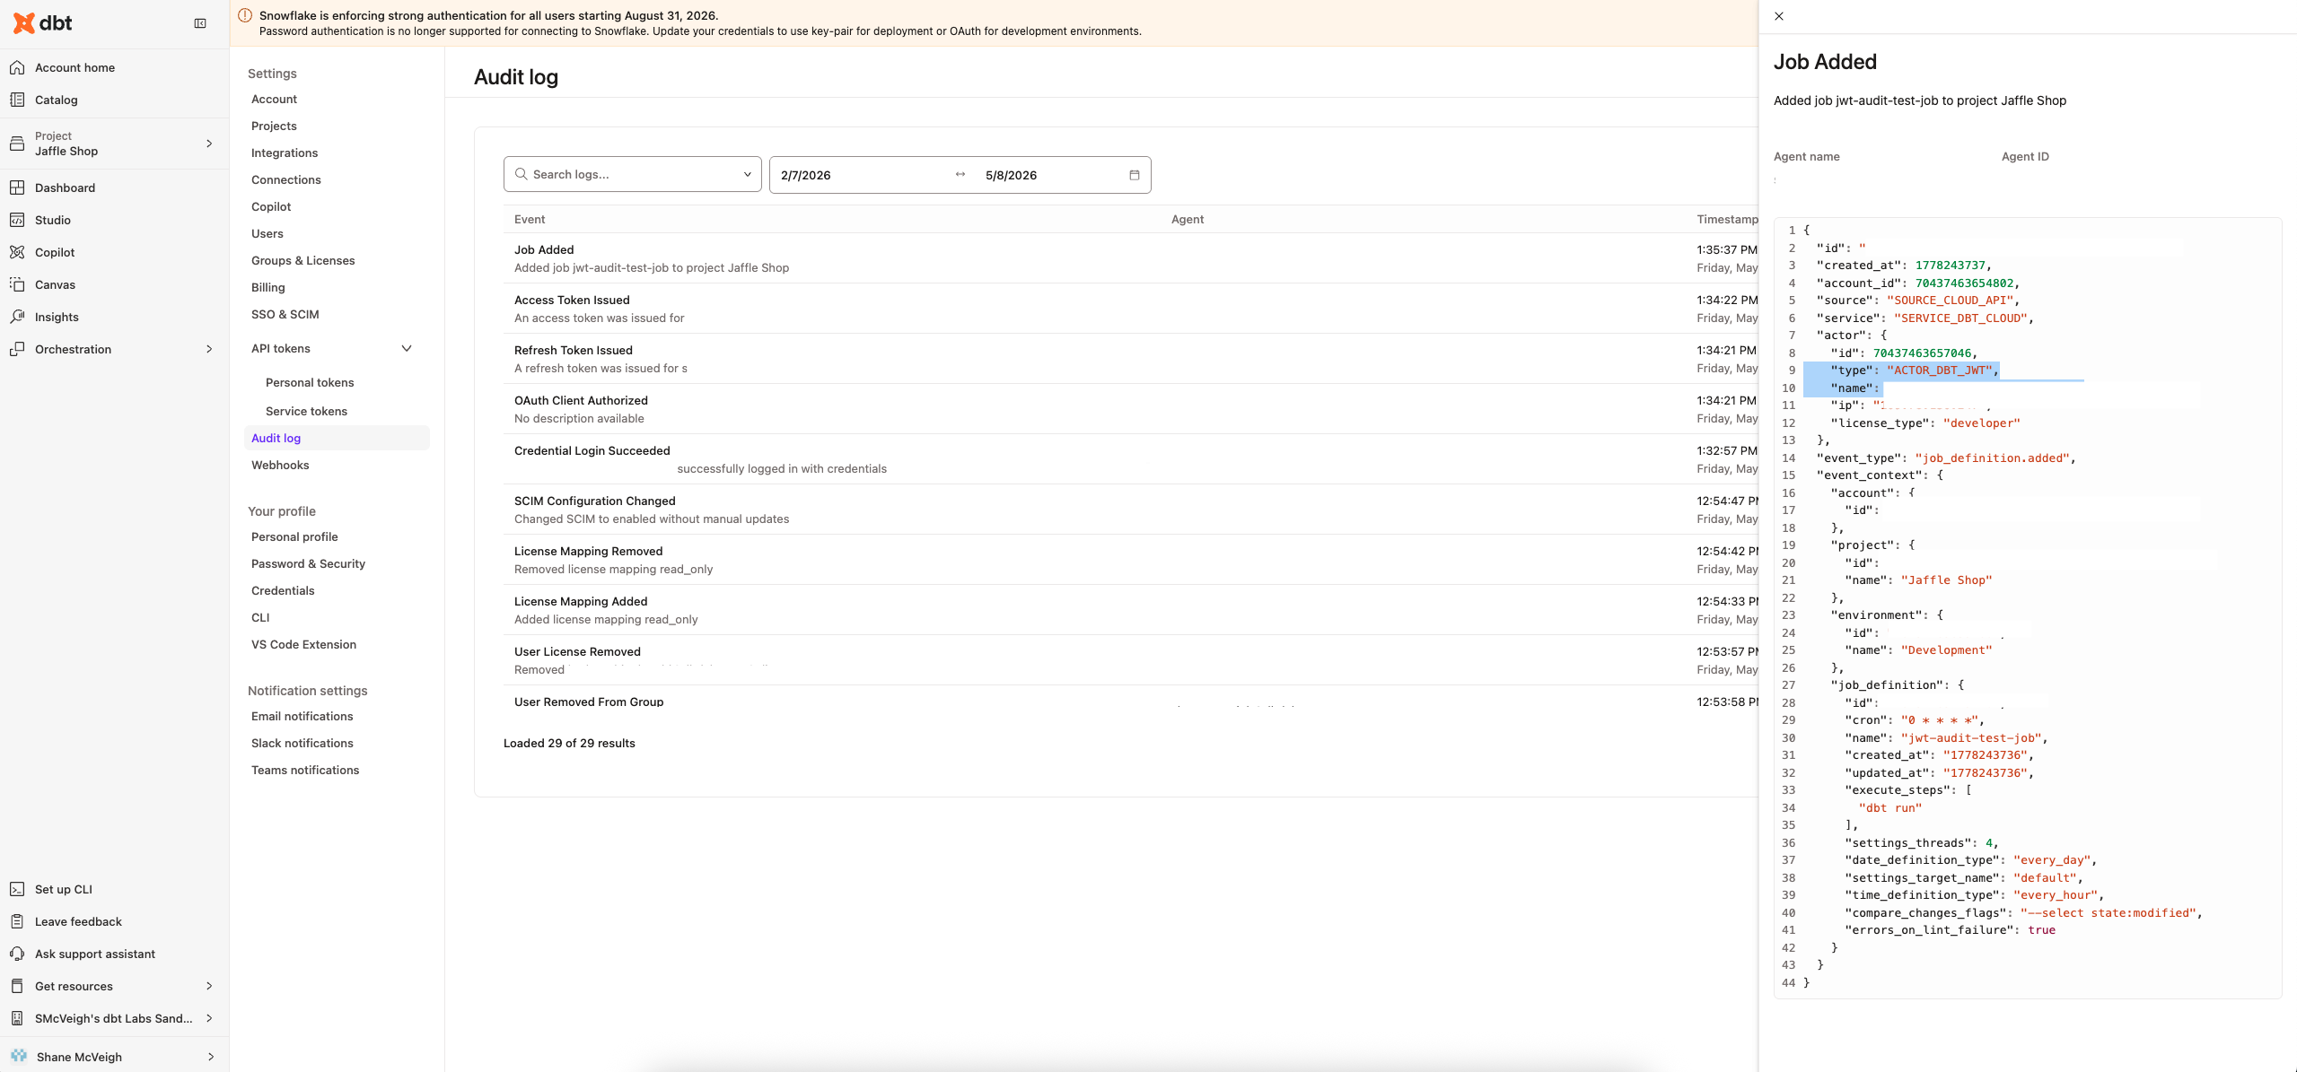Open SSO & SCIM settings
The height and width of the screenshot is (1072, 2297).
coord(285,314)
